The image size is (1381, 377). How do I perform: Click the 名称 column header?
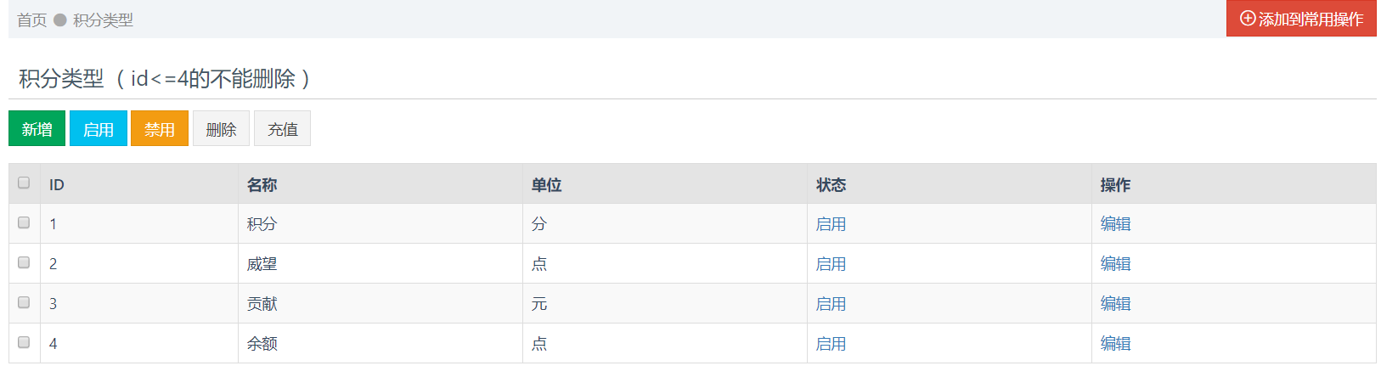pyautogui.click(x=262, y=184)
